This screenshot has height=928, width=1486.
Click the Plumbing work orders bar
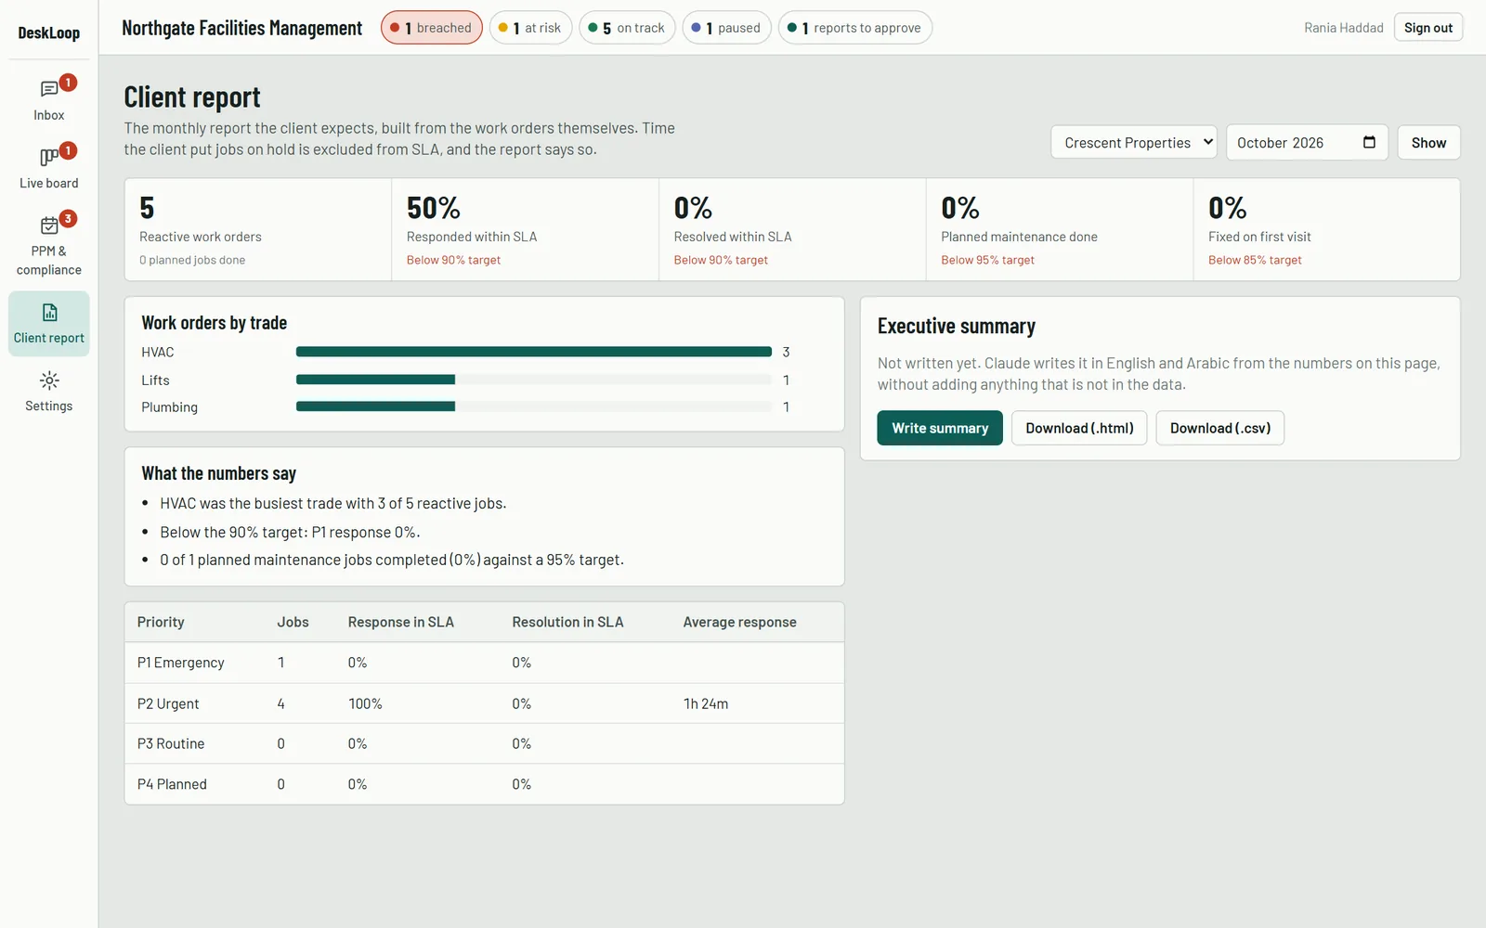[534, 406]
